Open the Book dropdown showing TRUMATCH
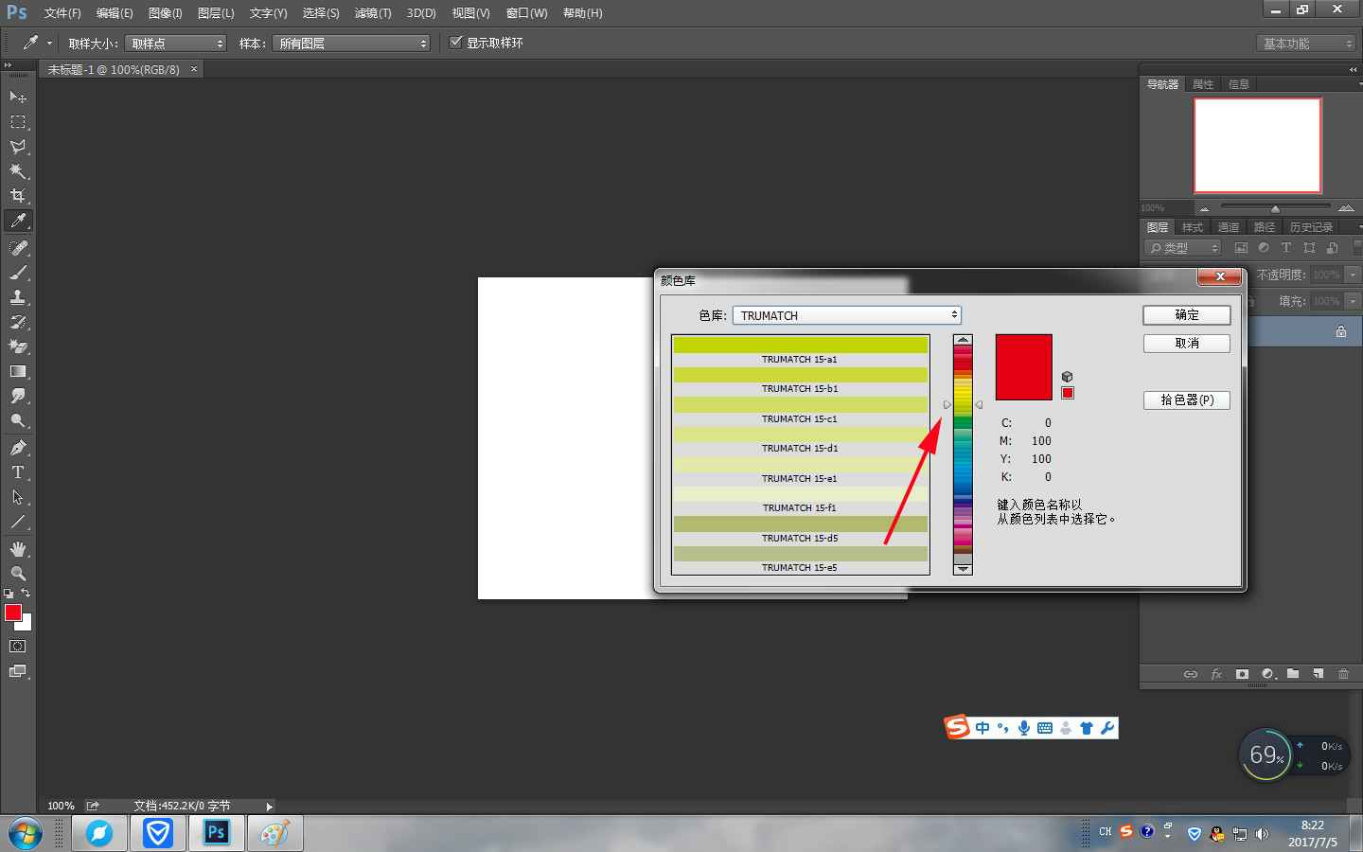Image resolution: width=1363 pixels, height=852 pixels. (847, 315)
